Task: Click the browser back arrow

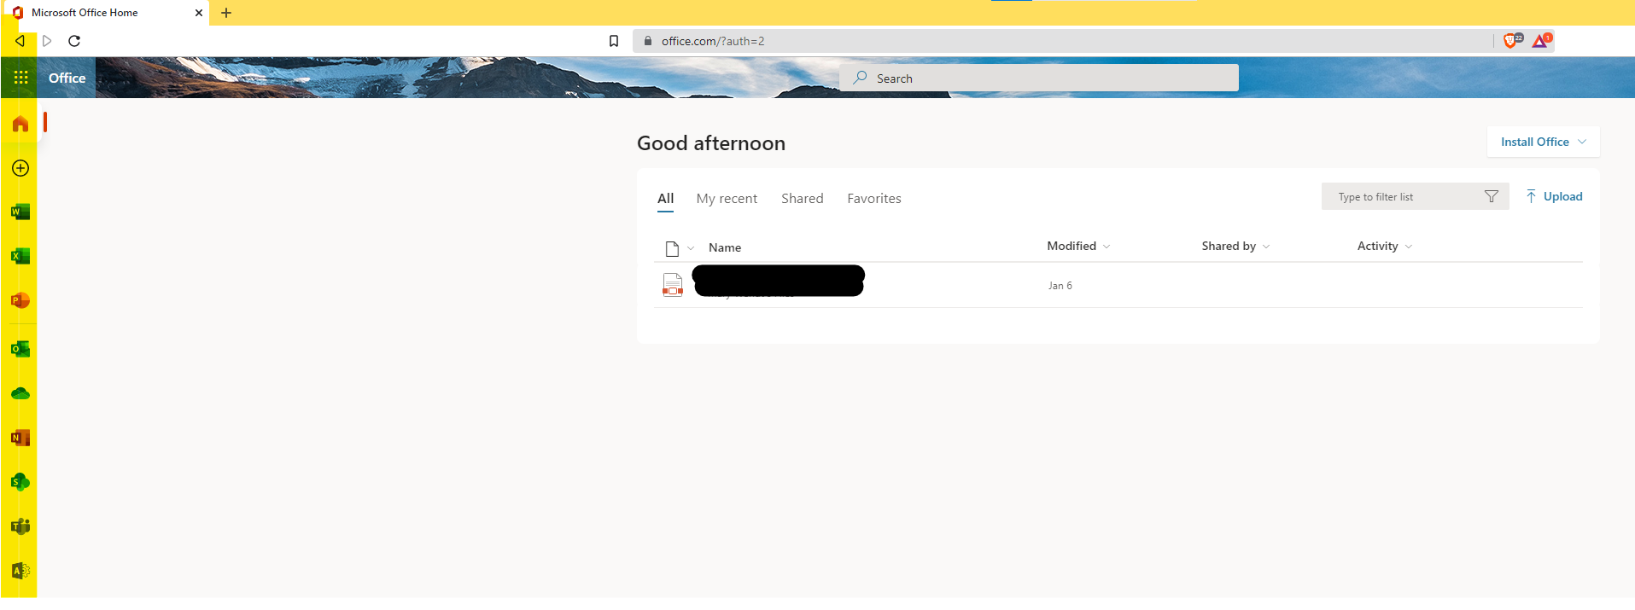Action: coord(20,41)
